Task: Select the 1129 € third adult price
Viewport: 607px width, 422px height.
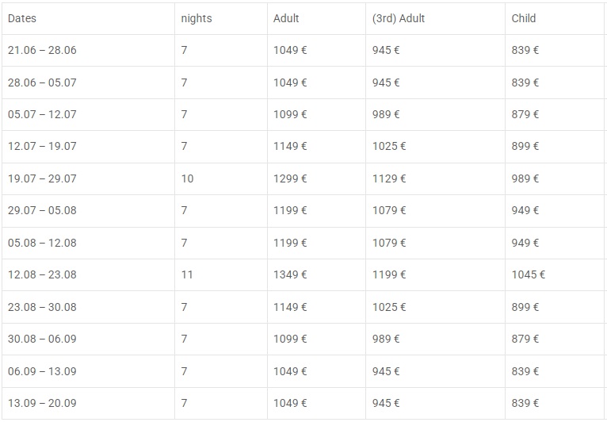Action: [x=389, y=178]
